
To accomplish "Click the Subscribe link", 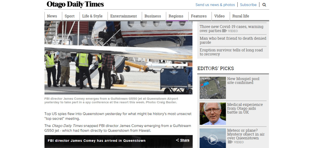I will coord(248,5).
